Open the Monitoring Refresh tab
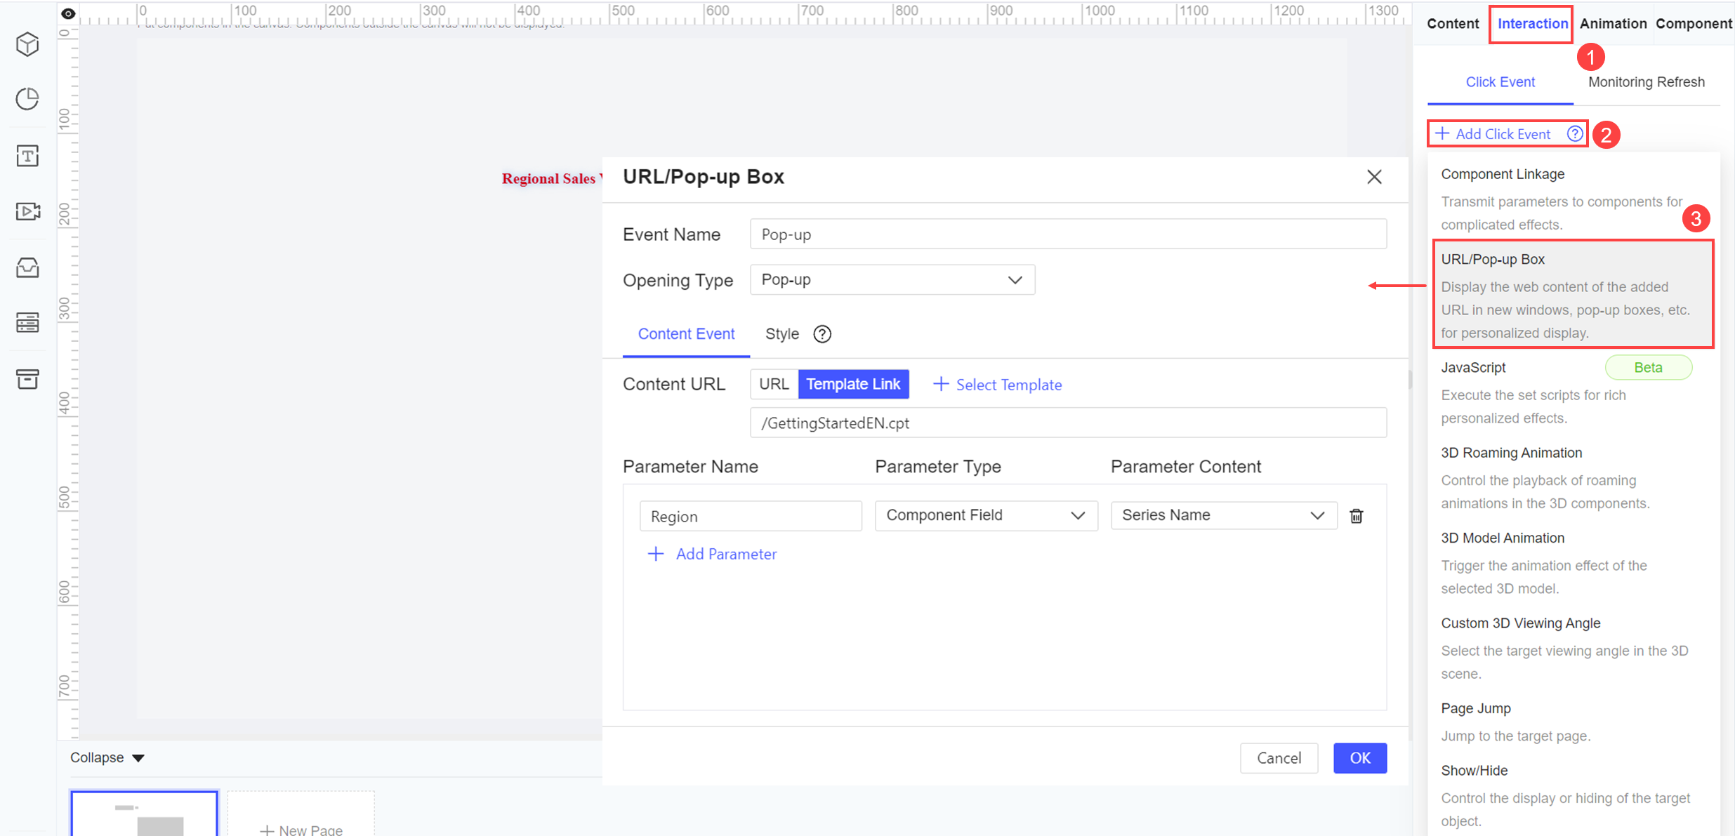 [1646, 82]
